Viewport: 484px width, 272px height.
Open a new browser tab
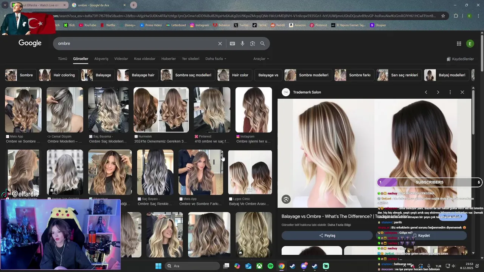pos(133,5)
